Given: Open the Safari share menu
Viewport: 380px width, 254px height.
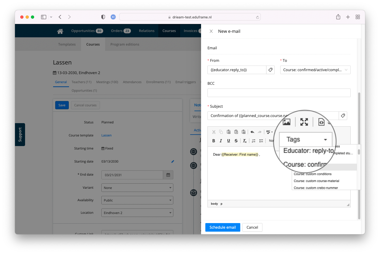Looking at the screenshot, I should 338,17.
